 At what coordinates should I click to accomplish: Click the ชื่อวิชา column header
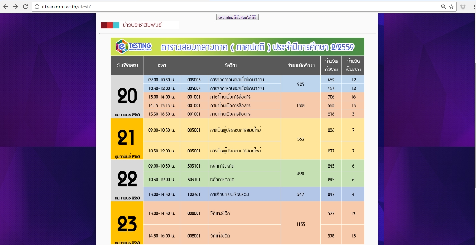point(230,65)
